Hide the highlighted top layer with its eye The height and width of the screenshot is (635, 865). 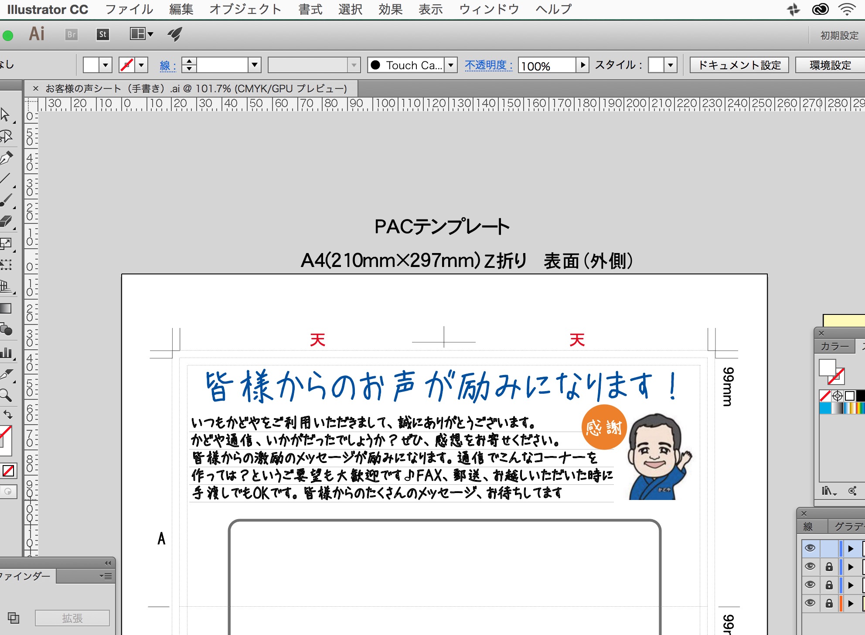pyautogui.click(x=810, y=548)
